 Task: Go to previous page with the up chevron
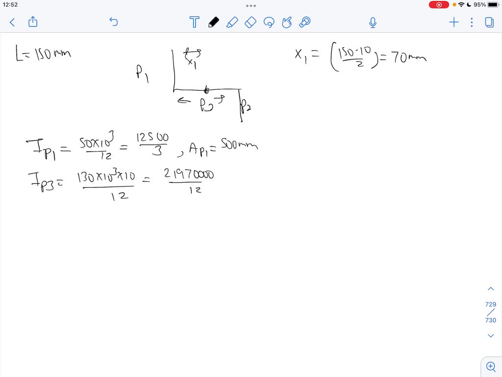tap(491, 289)
